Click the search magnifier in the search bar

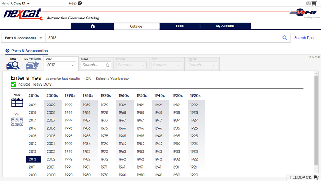284,38
